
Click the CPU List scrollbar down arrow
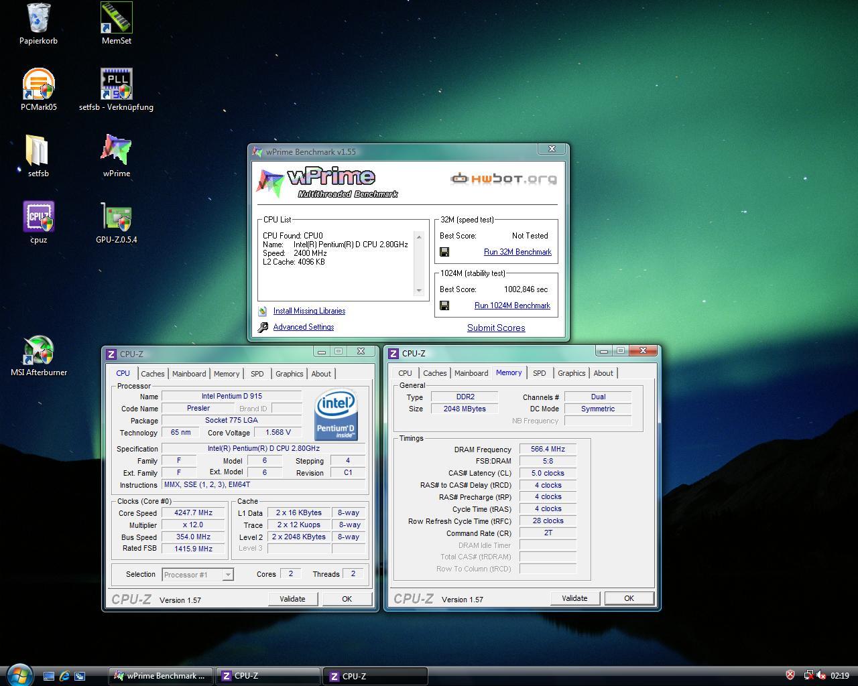click(419, 291)
